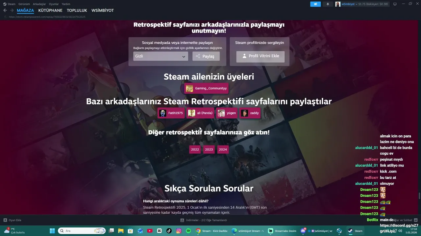Click 'İndirmeler - 2/2 Öğe Tamamlandı' status text
Image resolution: width=421 pixels, height=236 pixels.
coord(207,220)
